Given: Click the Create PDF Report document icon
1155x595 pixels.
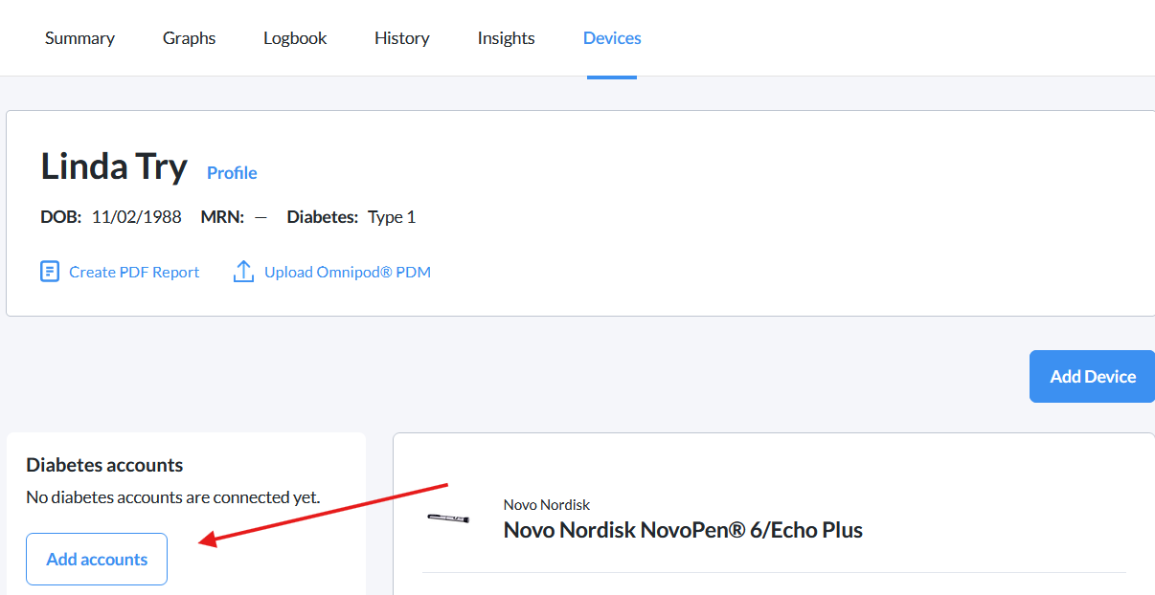Looking at the screenshot, I should coord(50,272).
